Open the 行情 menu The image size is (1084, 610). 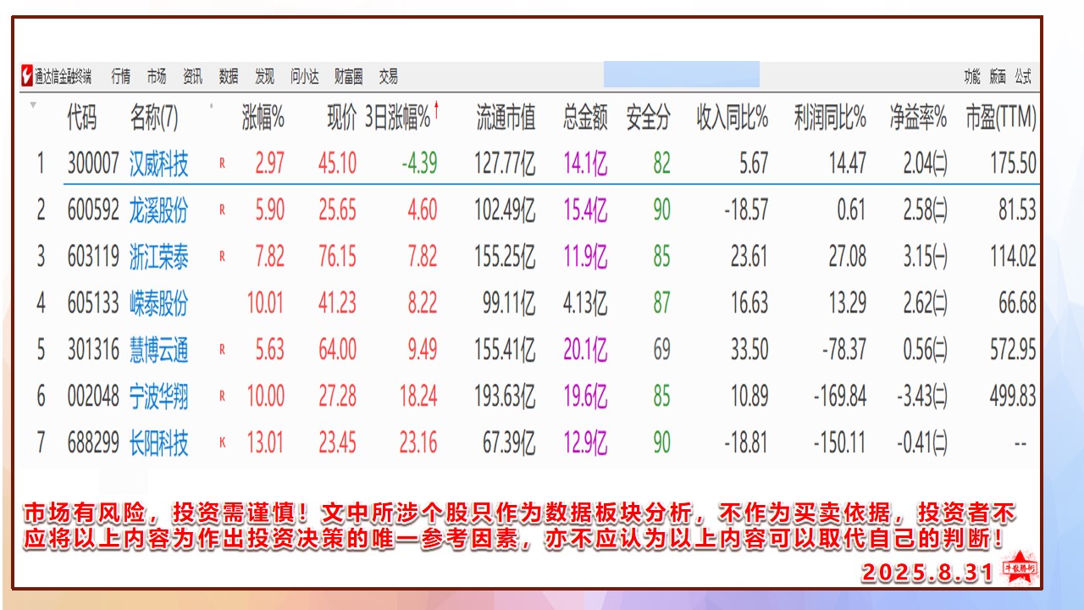click(121, 76)
